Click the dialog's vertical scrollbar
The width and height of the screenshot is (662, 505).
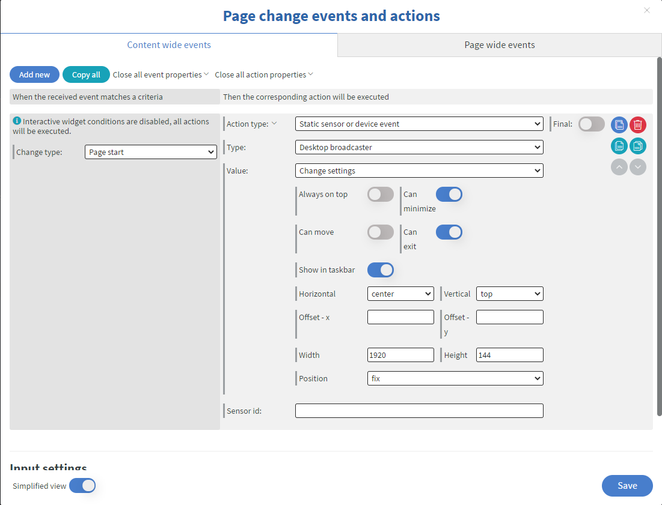[x=660, y=236]
